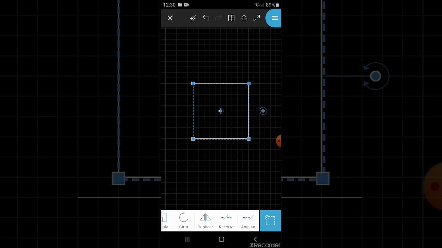Pick the Ampliar extend tool
This screenshot has height=248, width=442.
click(x=248, y=221)
